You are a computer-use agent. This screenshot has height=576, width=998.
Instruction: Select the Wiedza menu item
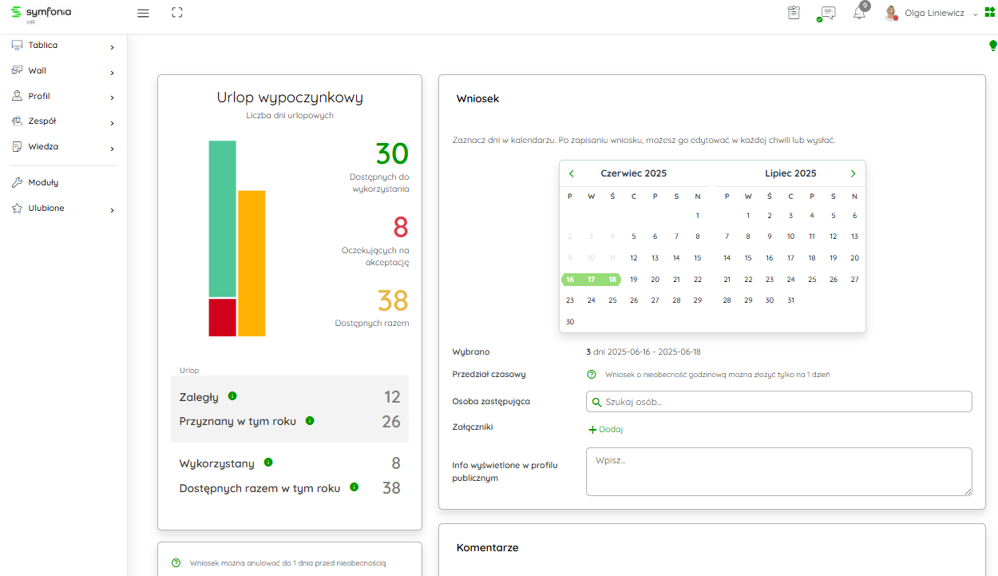point(43,147)
